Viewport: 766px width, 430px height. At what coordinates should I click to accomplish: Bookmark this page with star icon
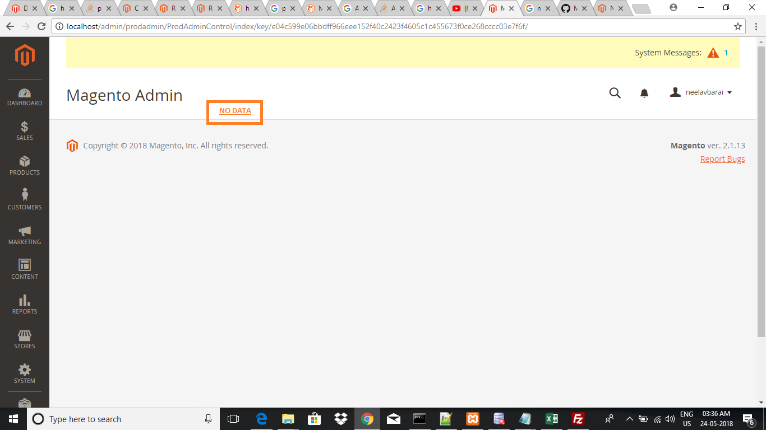[x=738, y=26]
